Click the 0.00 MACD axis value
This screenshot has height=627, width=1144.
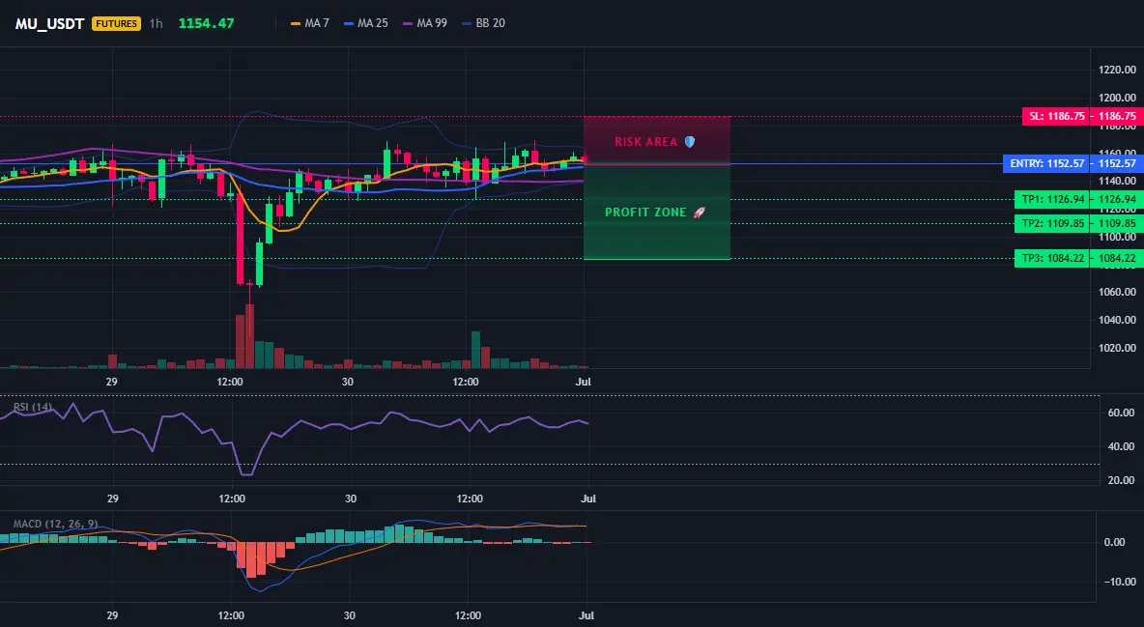[x=1114, y=542]
